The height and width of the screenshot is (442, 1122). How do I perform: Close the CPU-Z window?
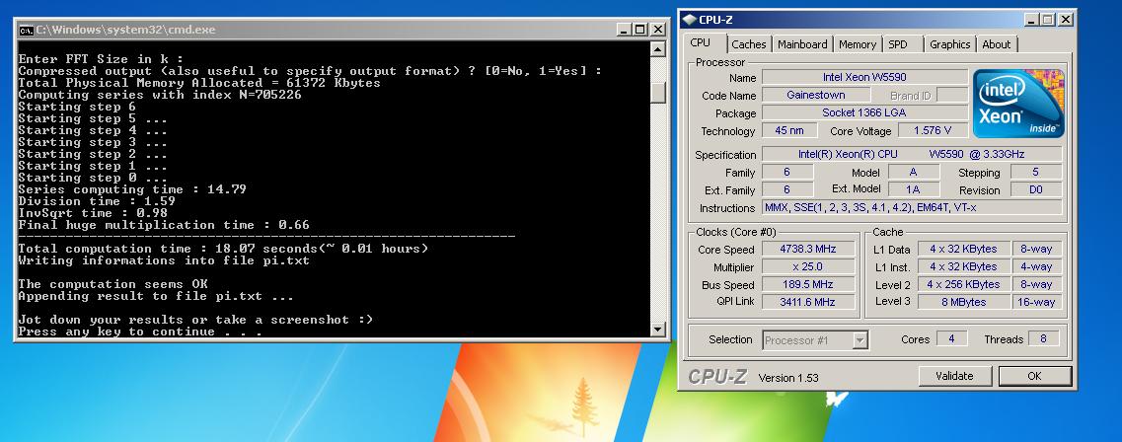1066,20
